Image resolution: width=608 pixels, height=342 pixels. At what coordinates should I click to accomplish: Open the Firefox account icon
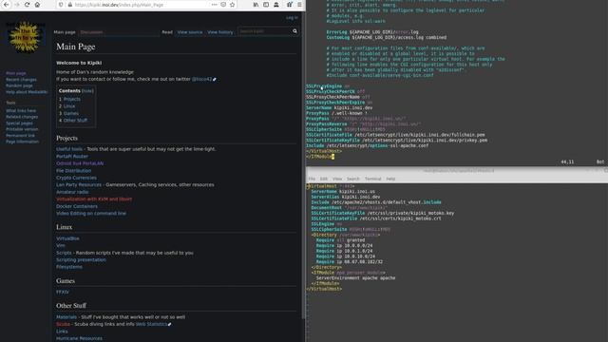coord(276,5)
